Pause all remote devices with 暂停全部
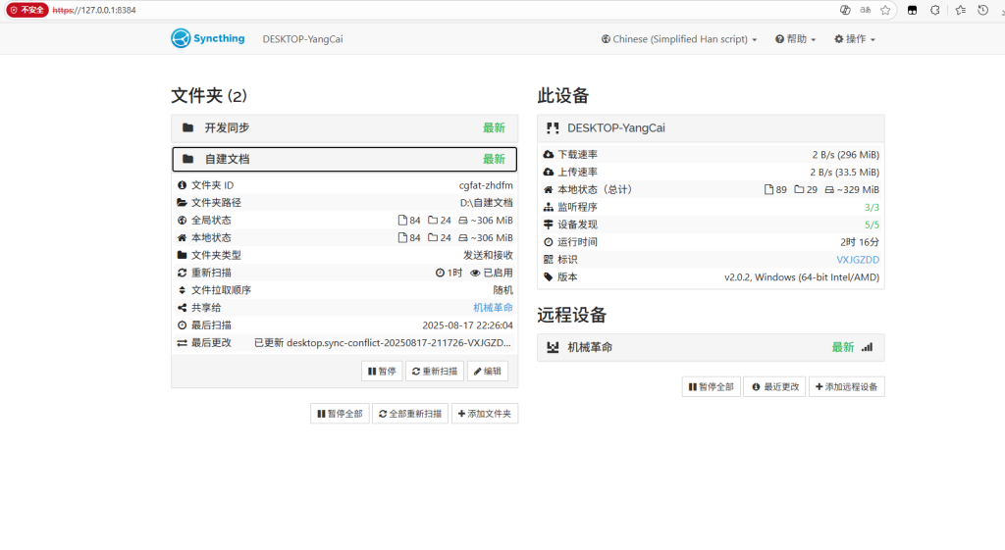Viewport: 1005px width, 550px height. (711, 386)
